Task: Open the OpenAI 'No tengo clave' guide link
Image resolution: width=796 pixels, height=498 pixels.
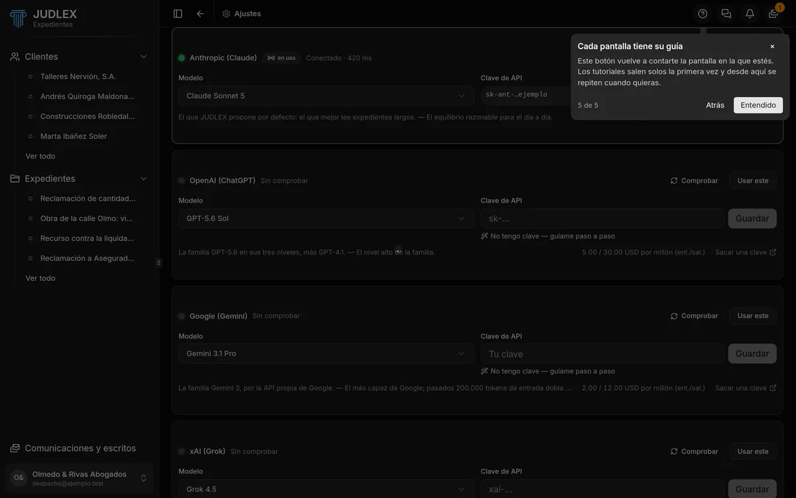Action: [548, 236]
